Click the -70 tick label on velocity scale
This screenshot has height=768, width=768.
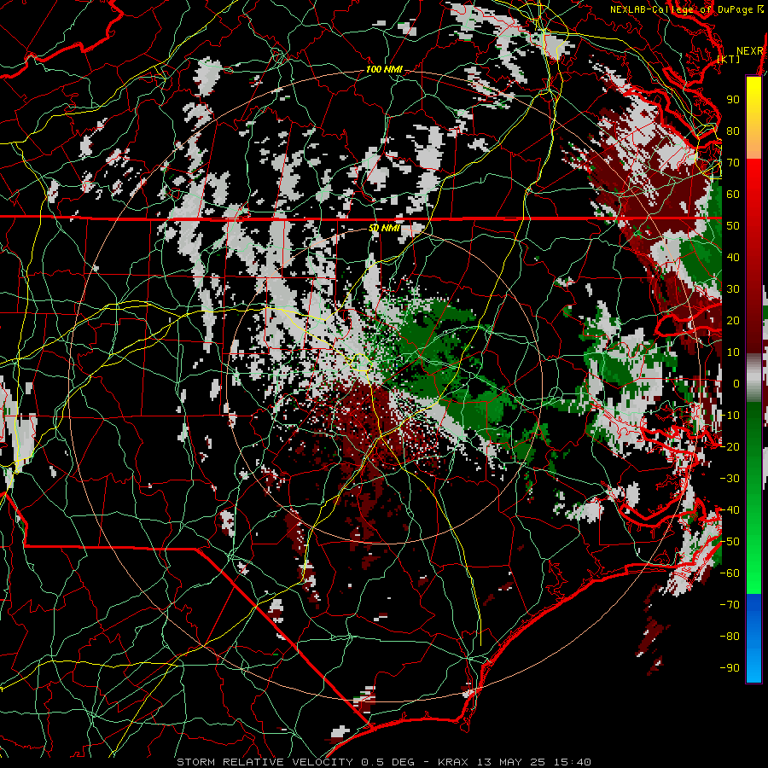tap(730, 605)
